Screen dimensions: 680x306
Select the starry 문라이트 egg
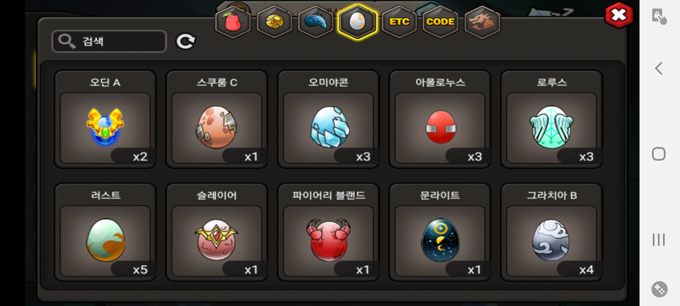coord(440,232)
